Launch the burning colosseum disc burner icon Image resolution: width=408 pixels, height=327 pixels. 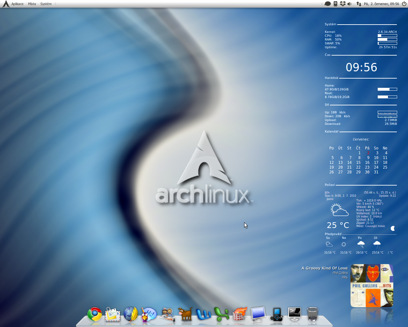(x=240, y=314)
